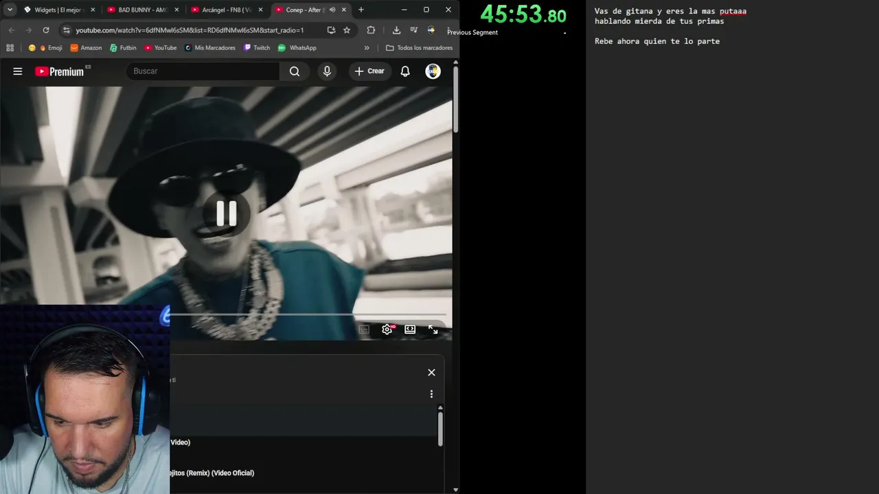879x494 pixels.
Task: Open the Mis Marcadores bookmark
Action: coord(209,48)
